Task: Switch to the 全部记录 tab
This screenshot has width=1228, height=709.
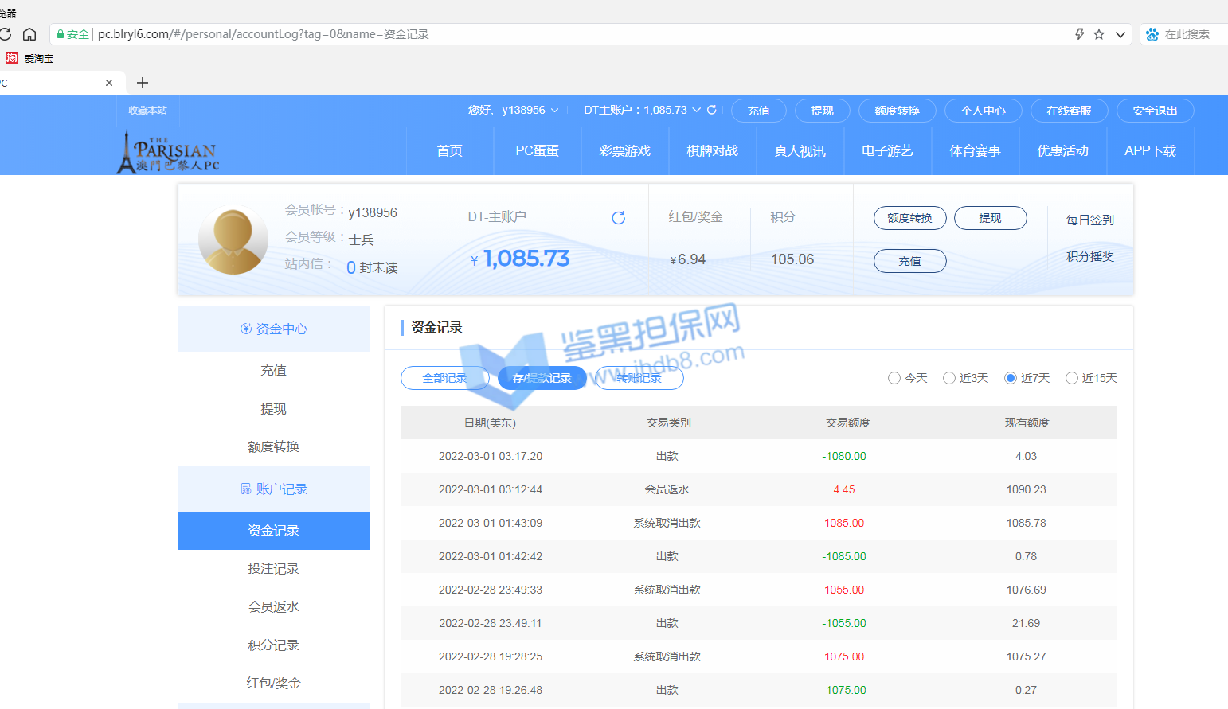Action: [x=444, y=378]
